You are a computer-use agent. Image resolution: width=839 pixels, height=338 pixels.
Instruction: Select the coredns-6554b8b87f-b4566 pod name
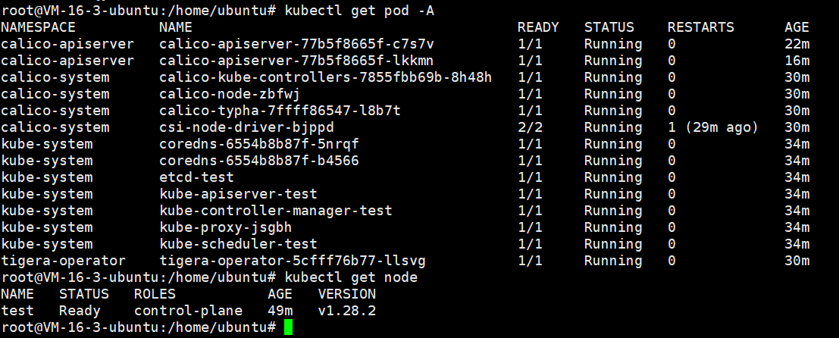(259, 161)
